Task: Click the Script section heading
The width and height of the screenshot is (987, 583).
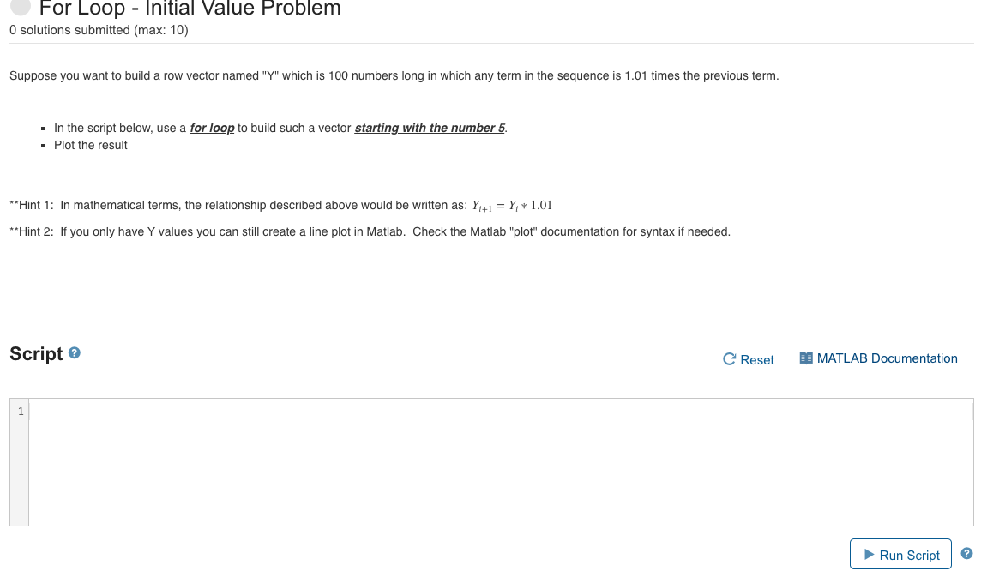Action: click(x=36, y=353)
